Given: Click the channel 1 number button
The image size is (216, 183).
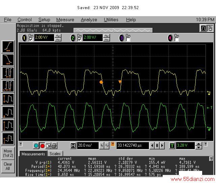Looking at the screenshot, I should point(24,38).
